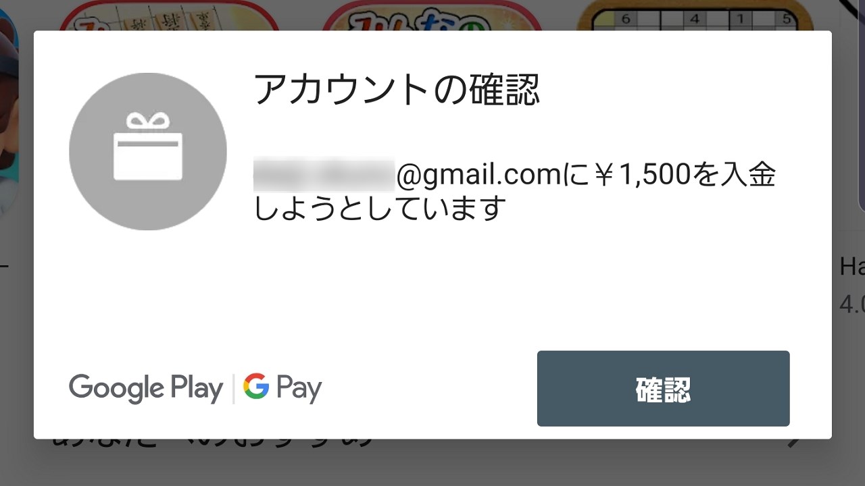Click the Google Play logo

pyautogui.click(x=146, y=388)
